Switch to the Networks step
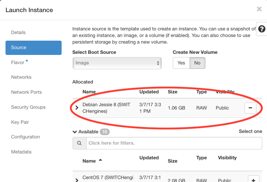This screenshot has height=182, width=267. [x=21, y=77]
